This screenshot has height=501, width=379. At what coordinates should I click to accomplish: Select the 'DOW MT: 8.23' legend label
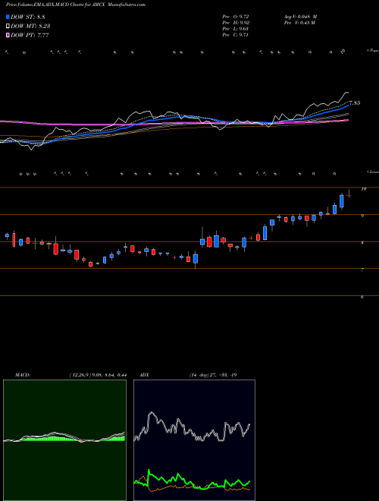click(x=30, y=26)
